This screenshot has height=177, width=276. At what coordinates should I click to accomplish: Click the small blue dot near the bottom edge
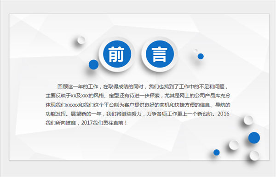tap(217, 152)
